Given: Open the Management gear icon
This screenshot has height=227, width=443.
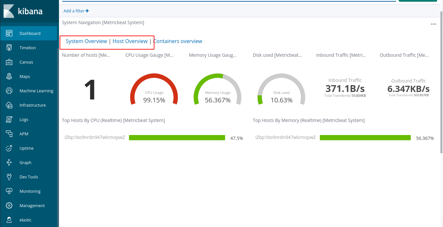Looking at the screenshot, I should click(x=9, y=205).
